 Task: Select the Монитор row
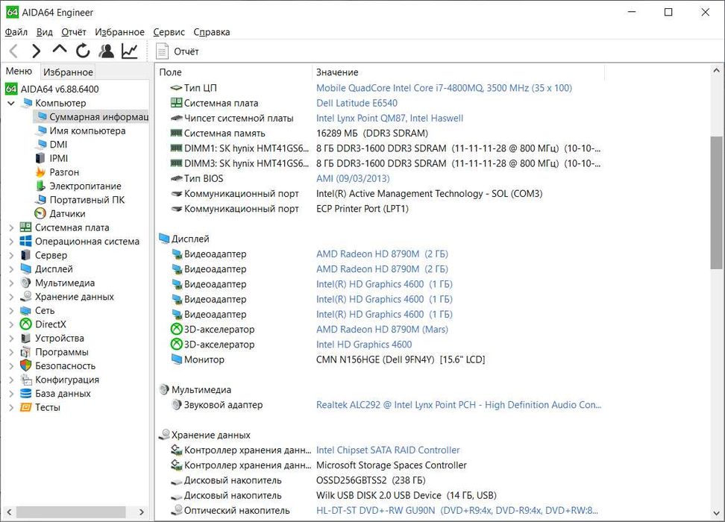click(379, 359)
